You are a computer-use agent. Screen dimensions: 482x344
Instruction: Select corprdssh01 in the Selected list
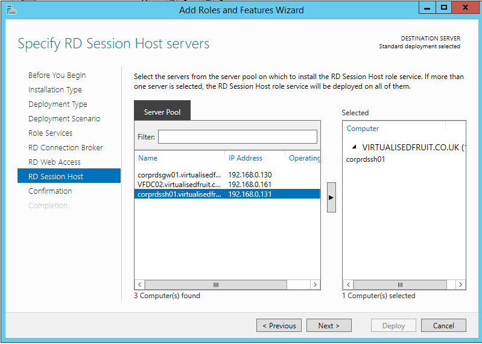pyautogui.click(x=366, y=159)
